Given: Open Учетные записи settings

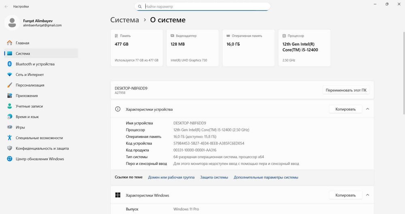Looking at the screenshot, I should pos(41,106).
